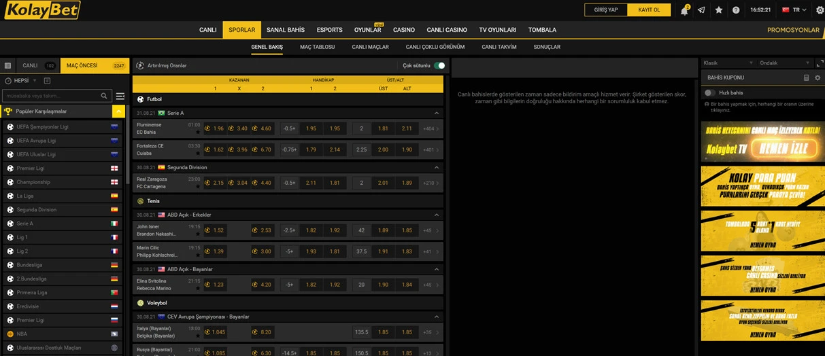The width and height of the screenshot is (825, 356).
Task: Click the Artırılmış Oranlar boost icon
Action: tap(140, 66)
